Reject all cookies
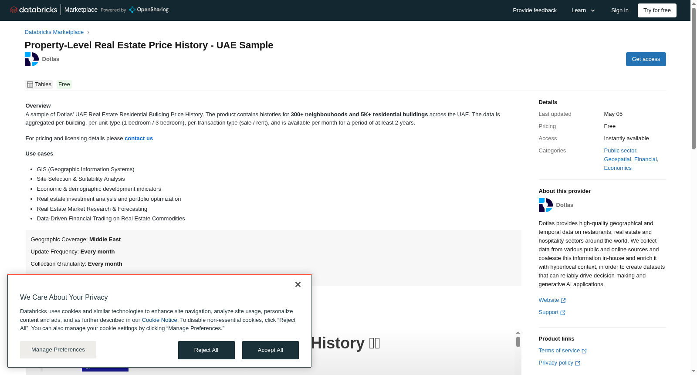The height and width of the screenshot is (375, 697). pyautogui.click(x=206, y=350)
